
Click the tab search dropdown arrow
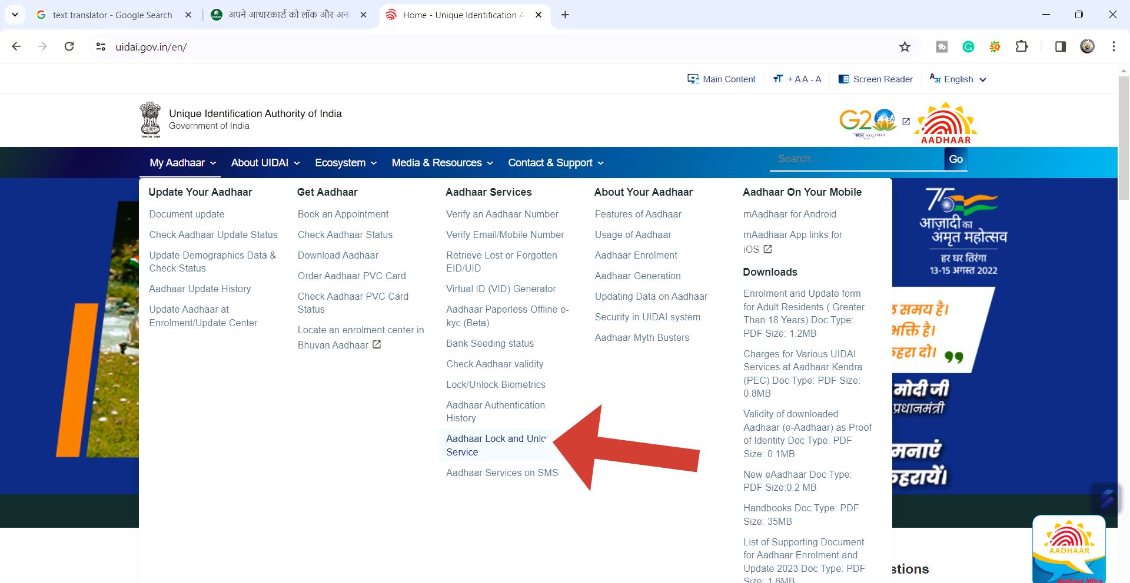coord(15,15)
